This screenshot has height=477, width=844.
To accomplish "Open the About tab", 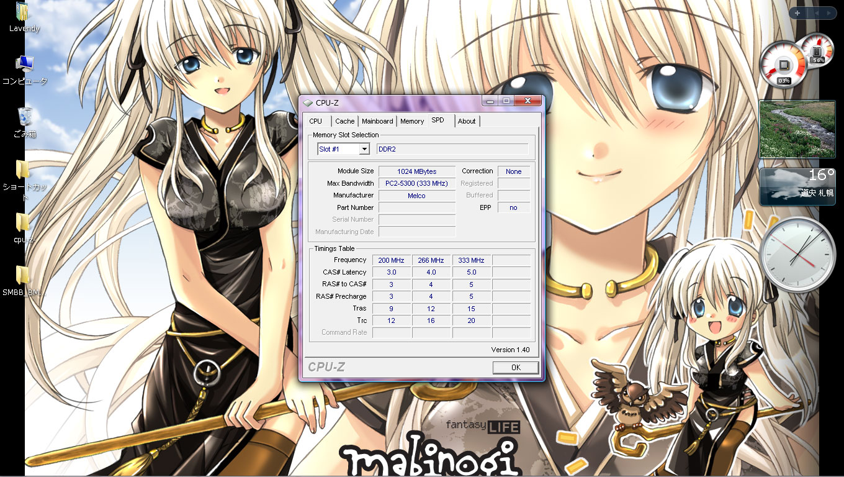I will click(x=467, y=121).
